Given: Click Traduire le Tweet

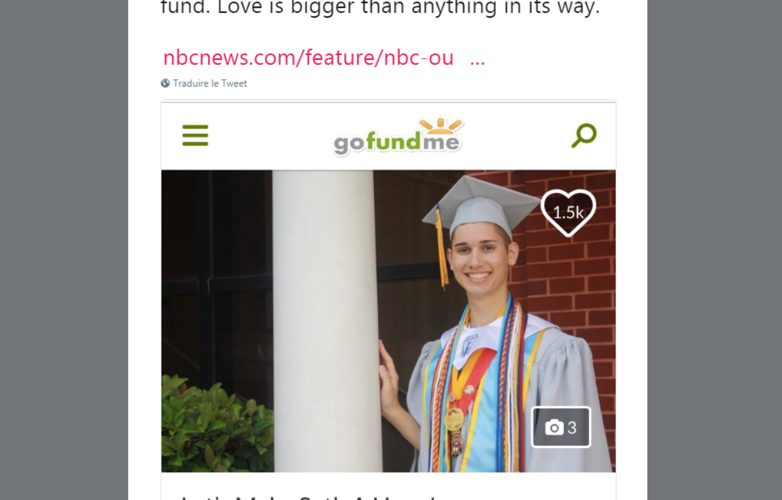Looking at the screenshot, I should 210,83.
